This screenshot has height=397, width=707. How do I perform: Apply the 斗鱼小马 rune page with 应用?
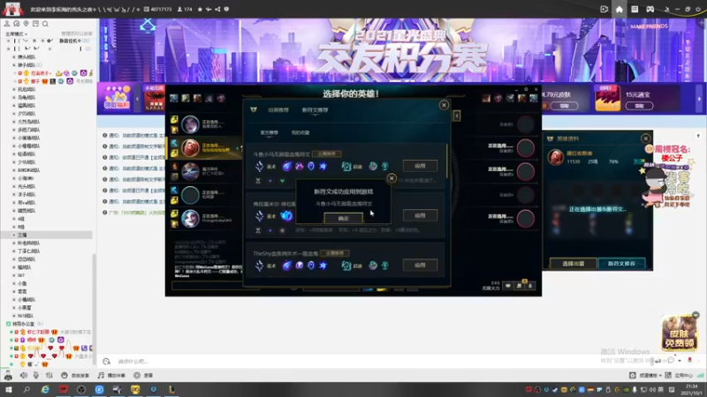(420, 166)
